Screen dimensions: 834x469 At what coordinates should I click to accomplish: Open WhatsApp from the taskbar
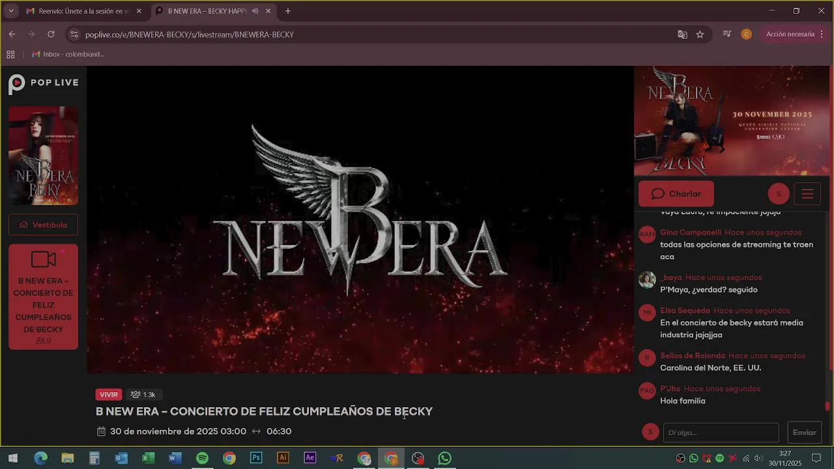[444, 459]
